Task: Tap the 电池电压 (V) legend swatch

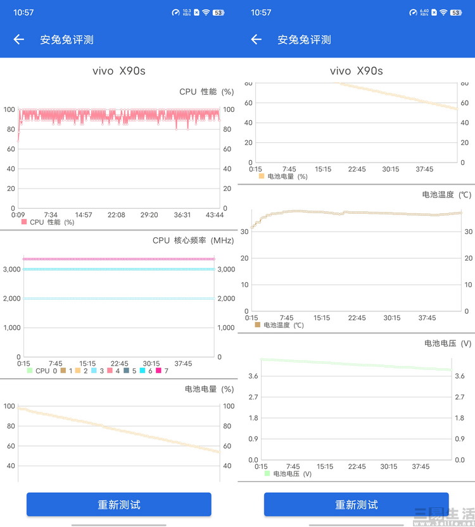Action: pos(267,473)
